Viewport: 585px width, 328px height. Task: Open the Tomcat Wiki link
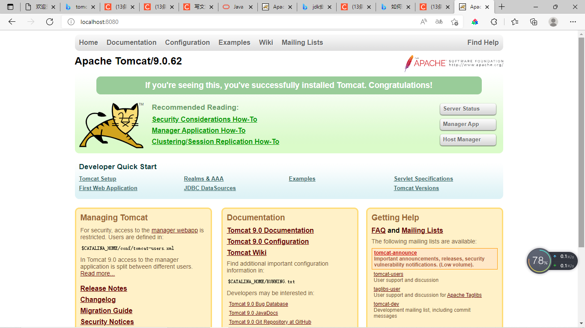click(247, 252)
